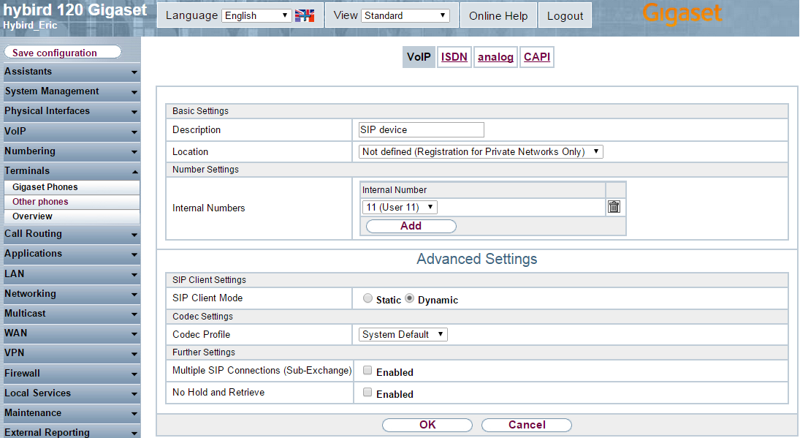Expand the LAN menu
The image size is (800, 438).
tap(71, 274)
